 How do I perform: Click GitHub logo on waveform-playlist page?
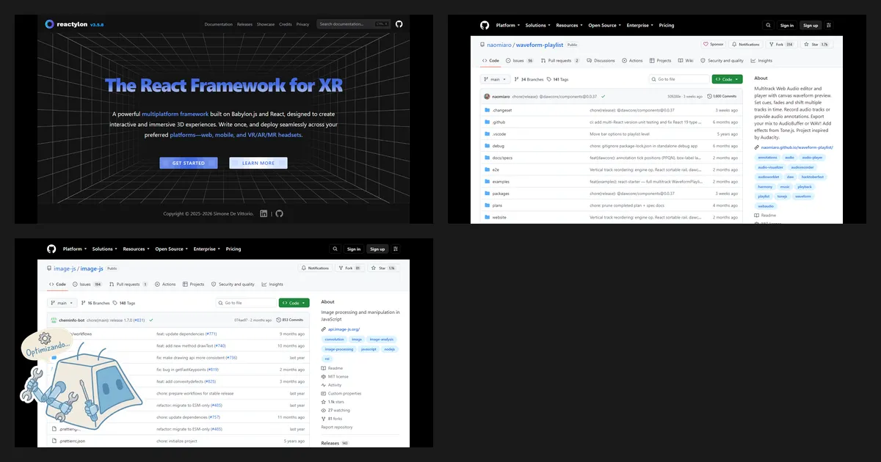[485, 25]
